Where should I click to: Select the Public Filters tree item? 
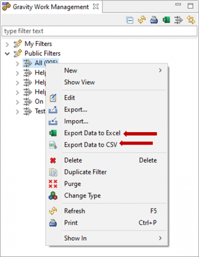[42, 53]
